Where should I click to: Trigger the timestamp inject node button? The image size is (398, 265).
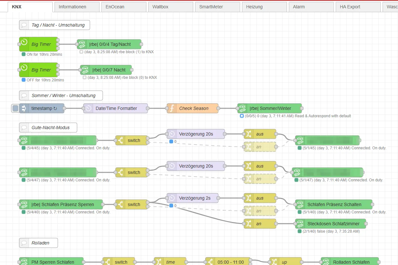(x=15, y=108)
